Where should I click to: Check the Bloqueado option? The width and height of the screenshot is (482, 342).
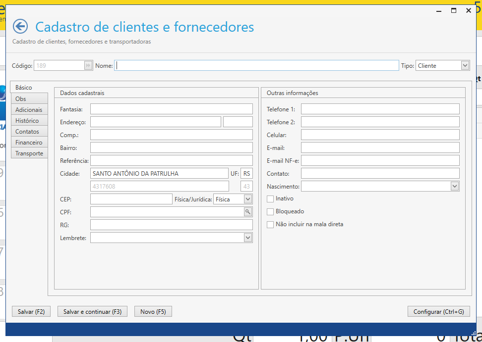pyautogui.click(x=270, y=212)
